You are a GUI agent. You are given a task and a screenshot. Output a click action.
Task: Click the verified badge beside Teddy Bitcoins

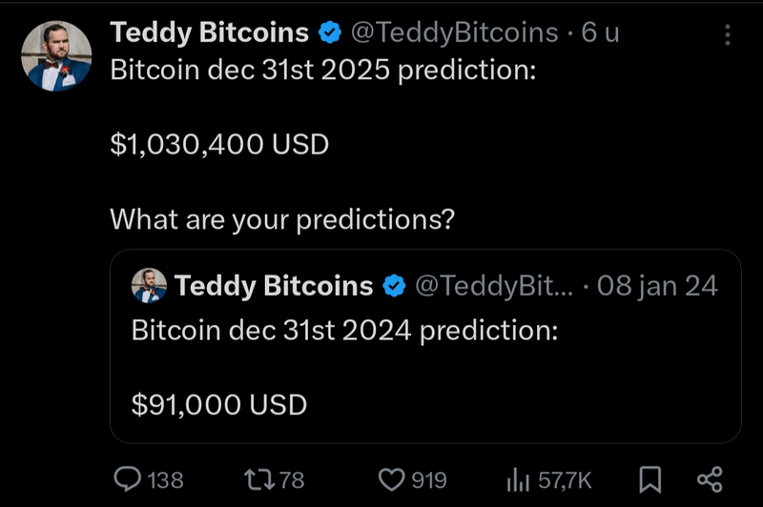[x=330, y=33]
